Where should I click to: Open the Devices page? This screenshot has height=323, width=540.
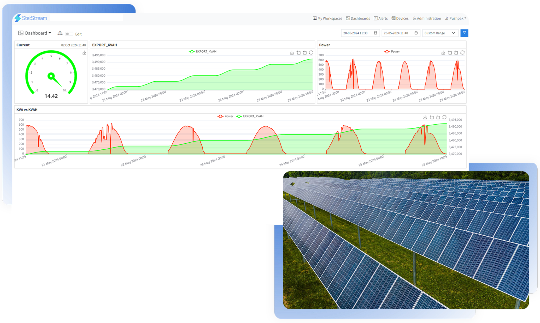point(400,19)
